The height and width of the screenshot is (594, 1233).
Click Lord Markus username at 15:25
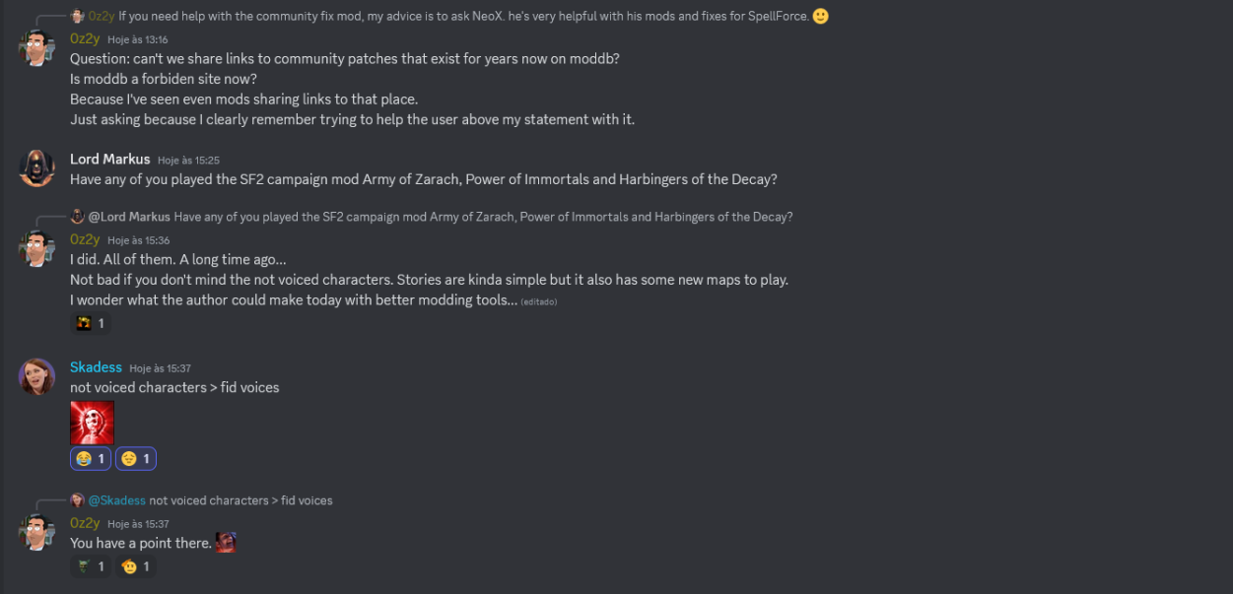pos(110,160)
